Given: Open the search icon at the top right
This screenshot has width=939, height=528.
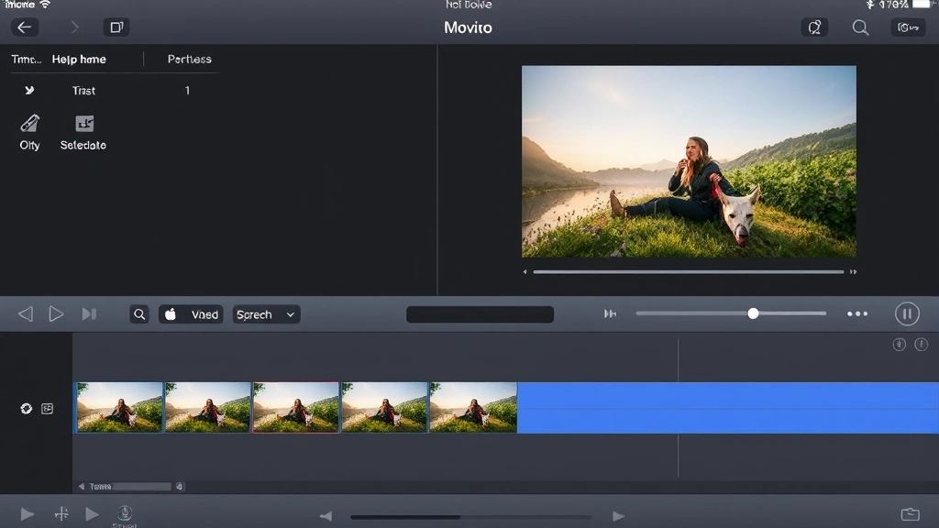Looking at the screenshot, I should click(860, 27).
